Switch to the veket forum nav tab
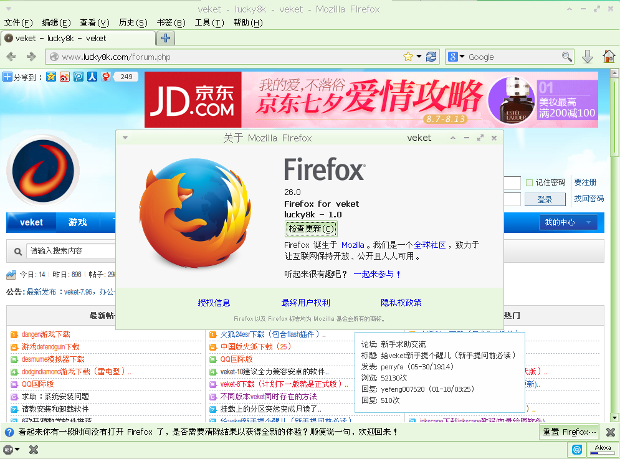Screen dimensions: 620x459 [x=31, y=222]
